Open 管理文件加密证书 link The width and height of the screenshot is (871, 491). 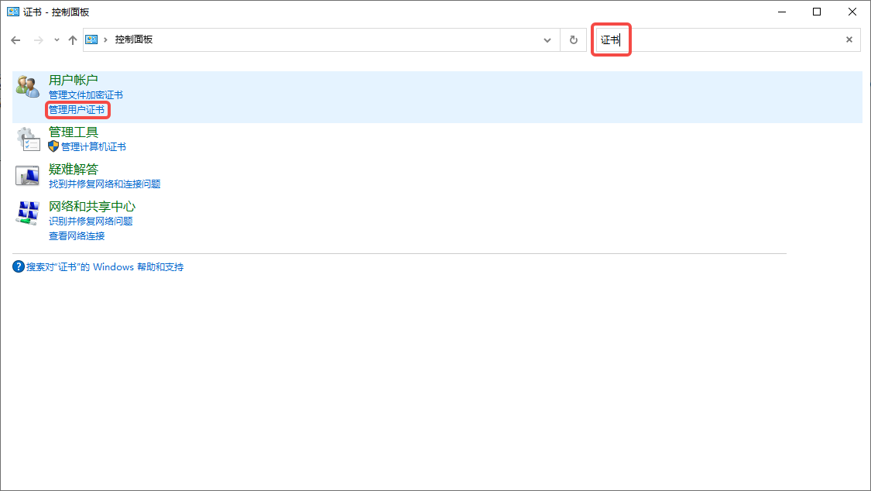click(86, 95)
